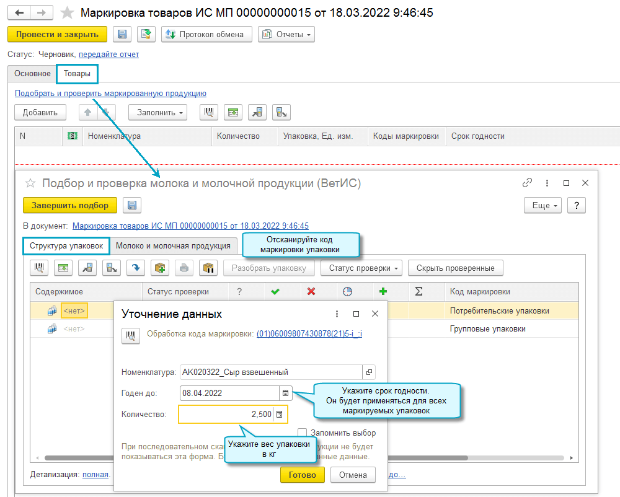Open the calculator for Количество field
This screenshot has height=497, width=620.
pos(280,414)
